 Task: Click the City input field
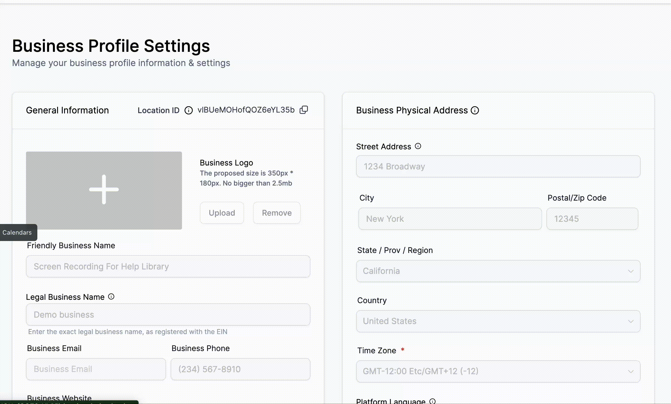[x=450, y=219]
